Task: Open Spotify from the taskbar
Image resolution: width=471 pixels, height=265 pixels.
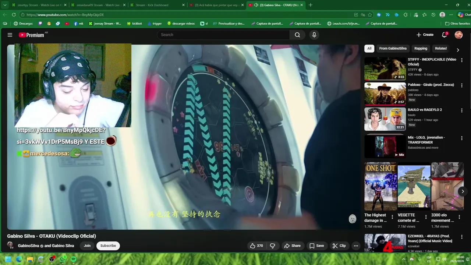Action: (73, 259)
